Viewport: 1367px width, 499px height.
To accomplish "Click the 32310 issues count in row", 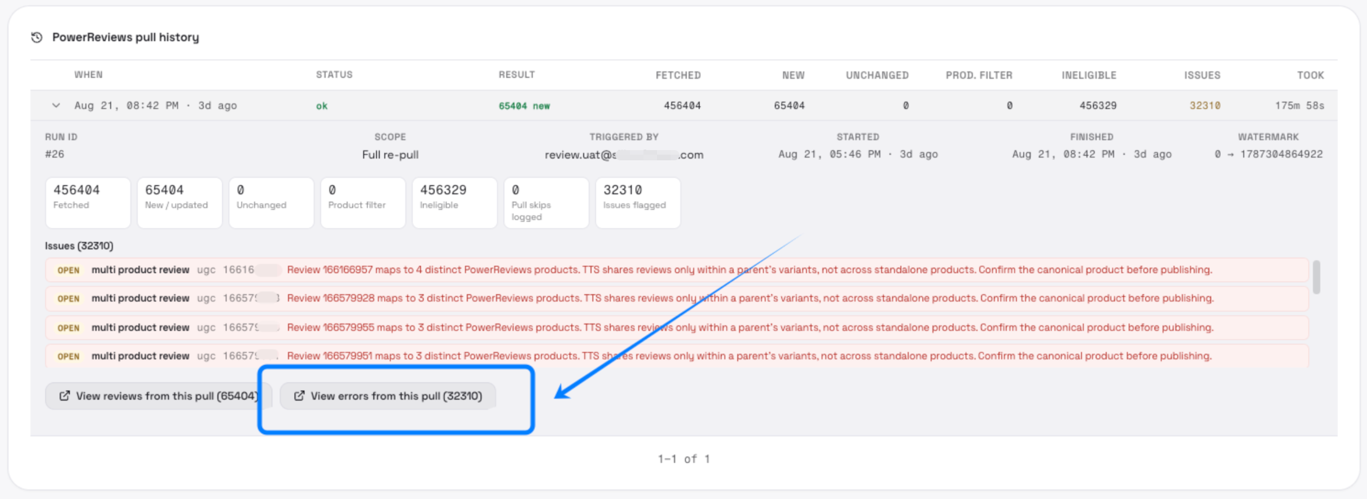I will 1205,106.
